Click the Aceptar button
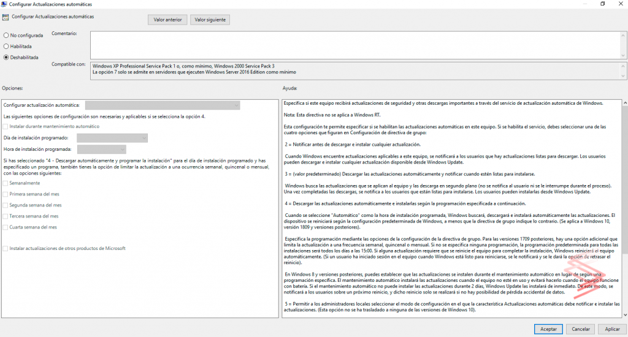Image resolution: width=628 pixels, height=337 pixels. [548, 329]
